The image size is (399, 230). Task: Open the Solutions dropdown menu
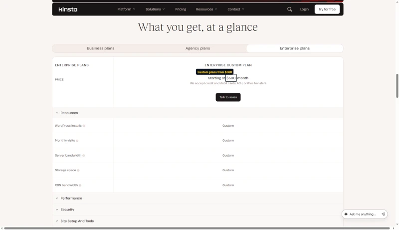(155, 9)
